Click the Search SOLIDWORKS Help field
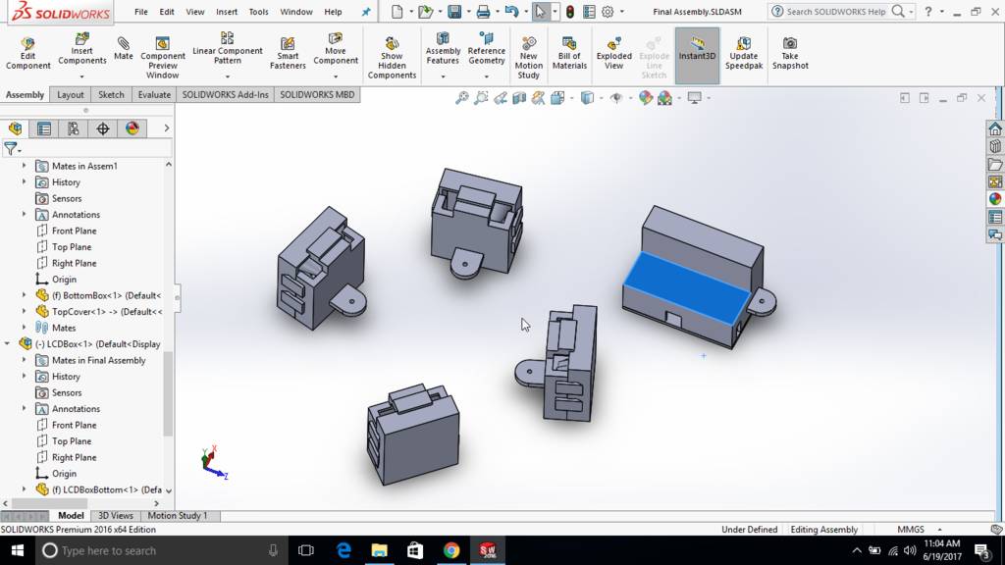The height and width of the screenshot is (565, 1005). pyautogui.click(x=836, y=12)
